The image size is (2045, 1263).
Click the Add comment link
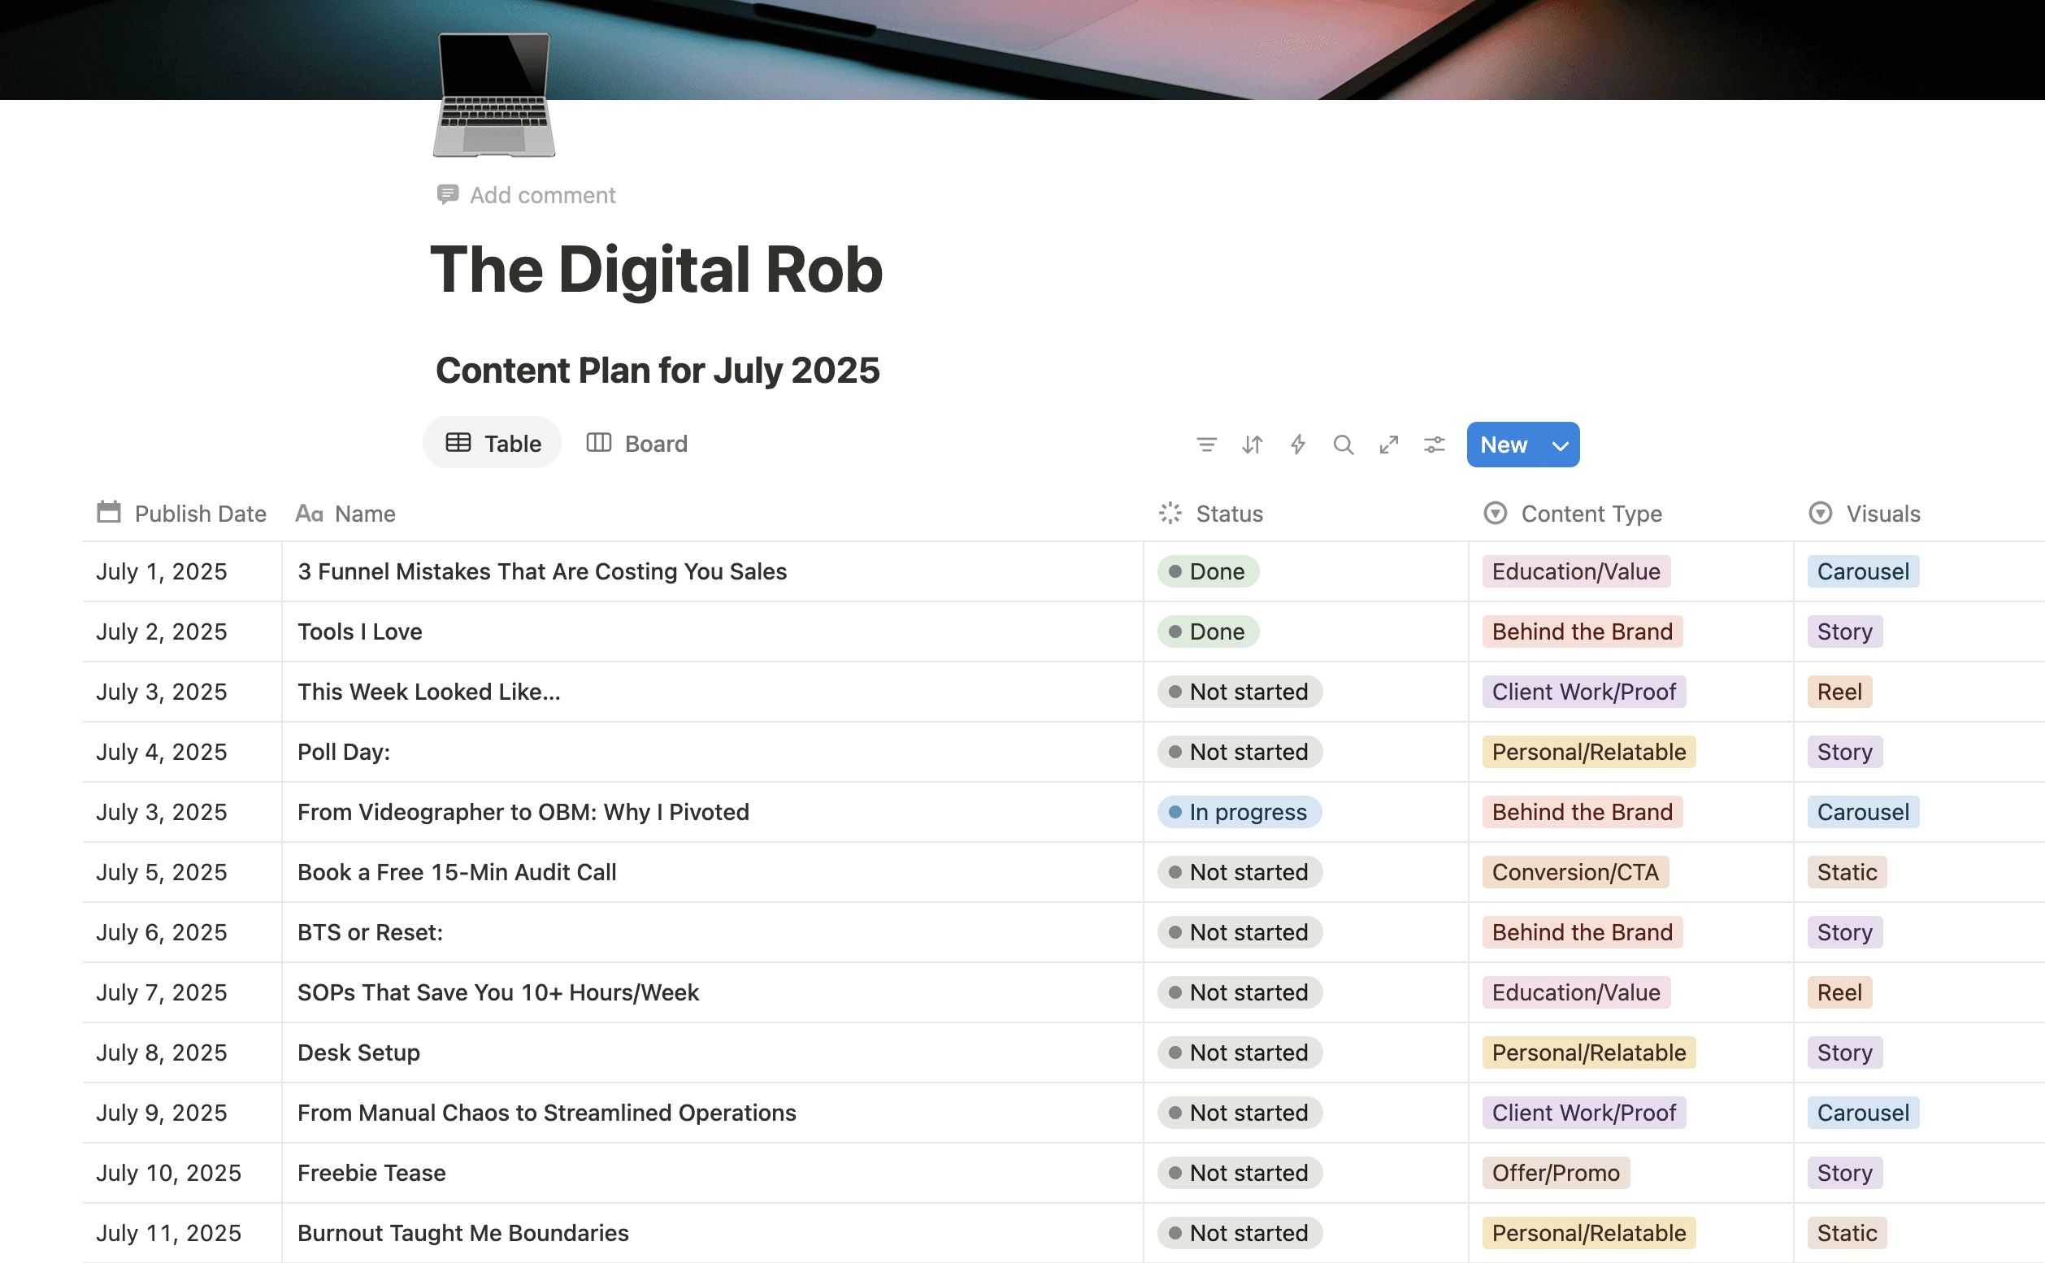542,195
